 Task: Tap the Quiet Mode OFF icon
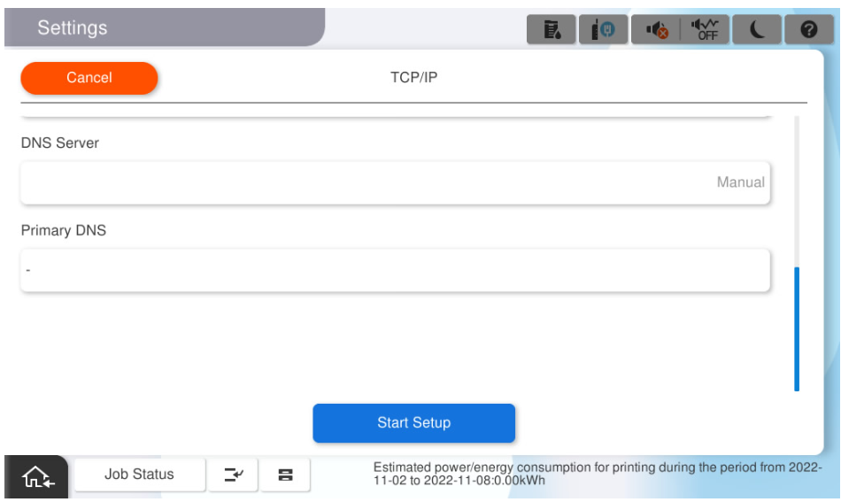(707, 29)
